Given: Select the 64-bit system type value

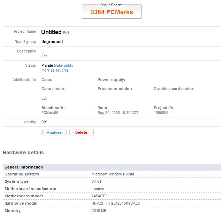Looking at the screenshot, I should (97, 181).
